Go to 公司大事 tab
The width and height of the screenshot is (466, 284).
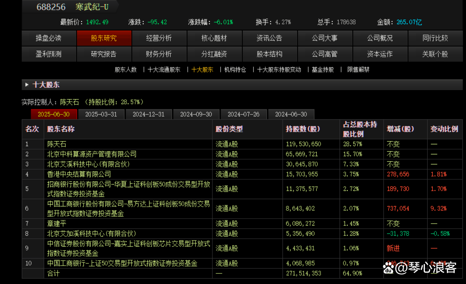point(325,38)
